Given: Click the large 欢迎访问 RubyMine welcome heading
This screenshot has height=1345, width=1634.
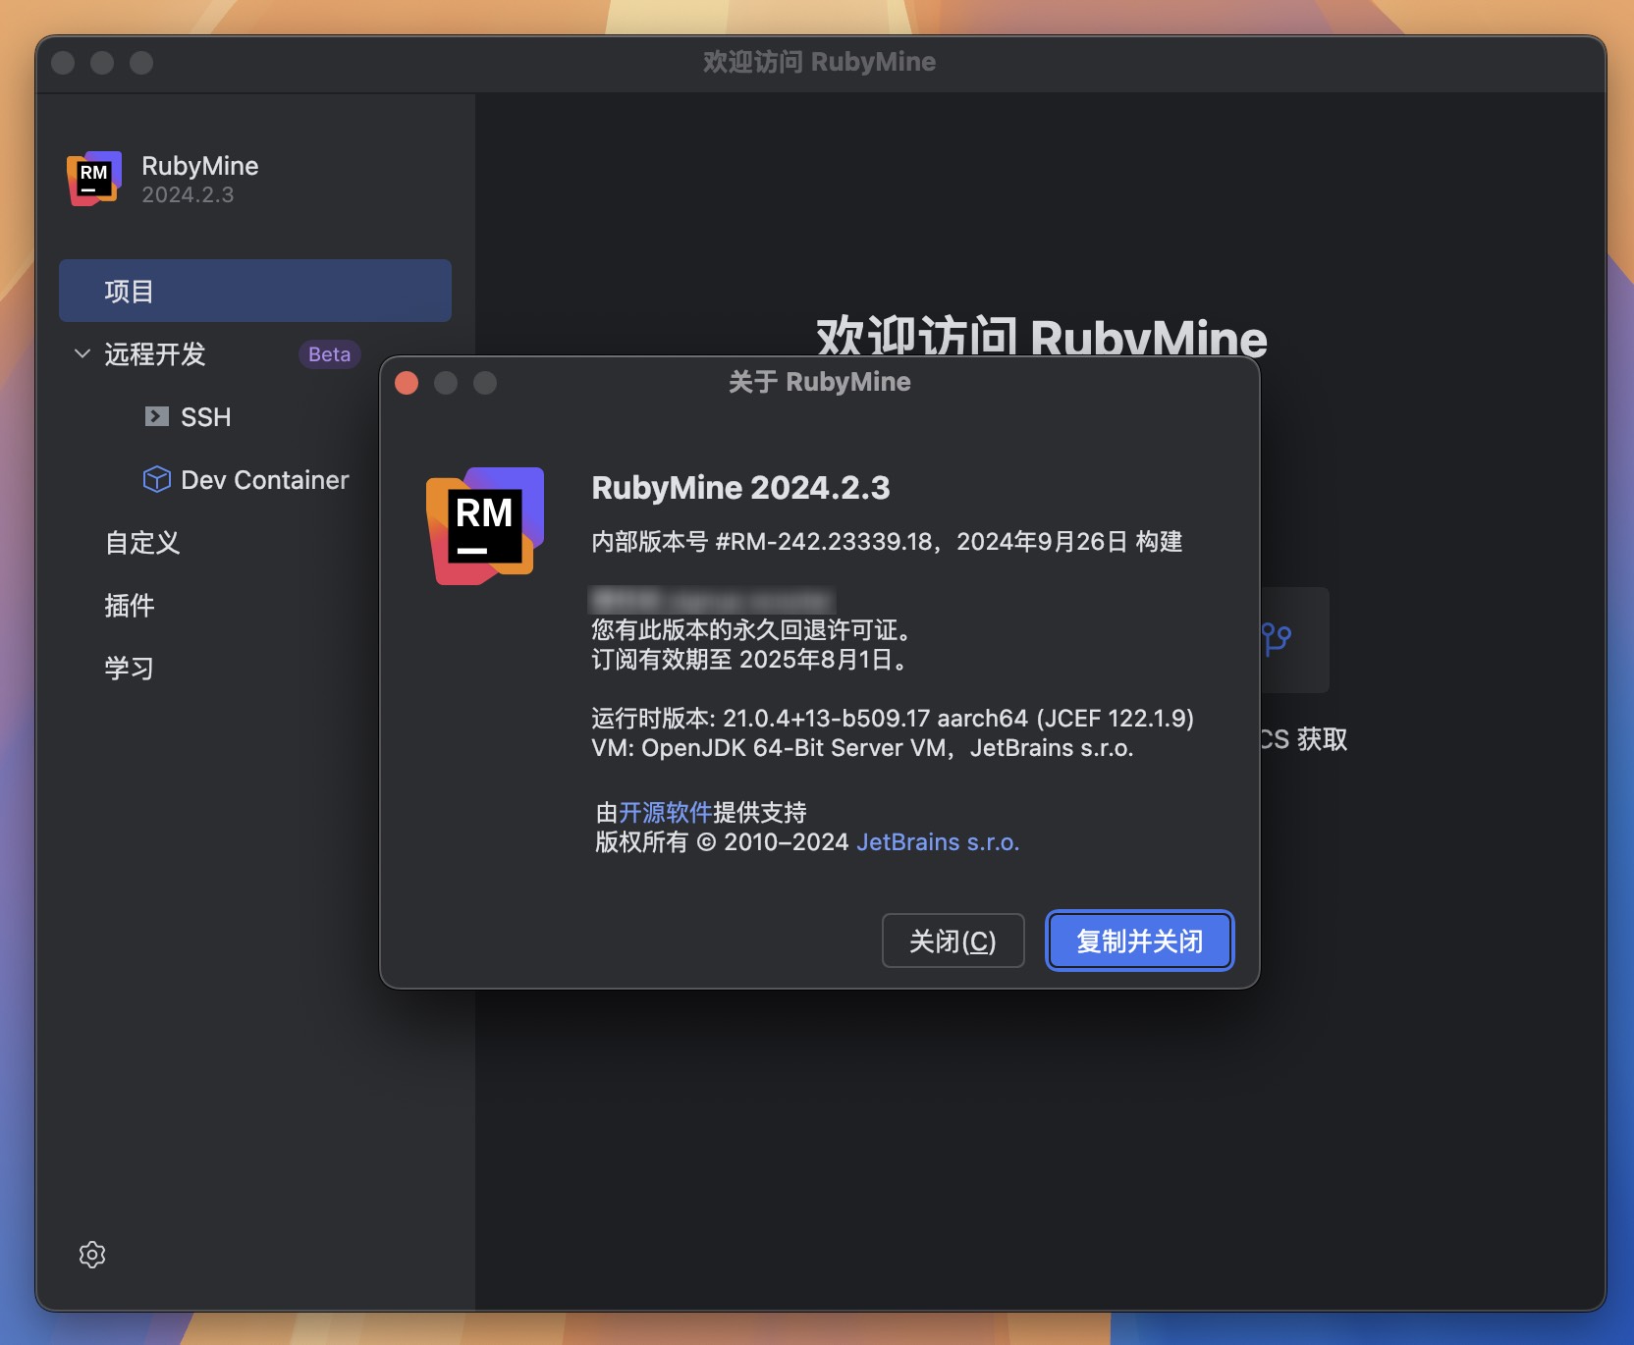Looking at the screenshot, I should tap(1042, 336).
